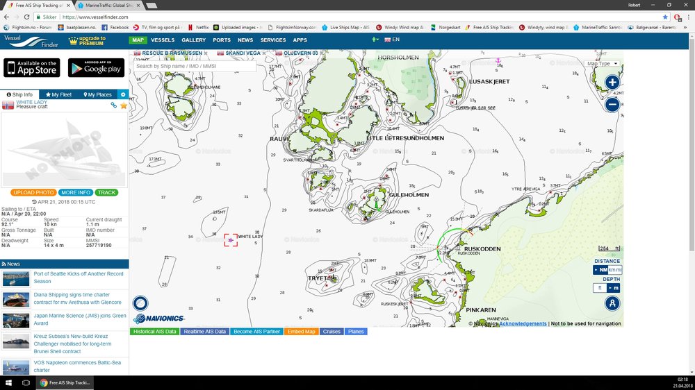
Task: Open the Diana Shipping news article
Action: click(78, 298)
